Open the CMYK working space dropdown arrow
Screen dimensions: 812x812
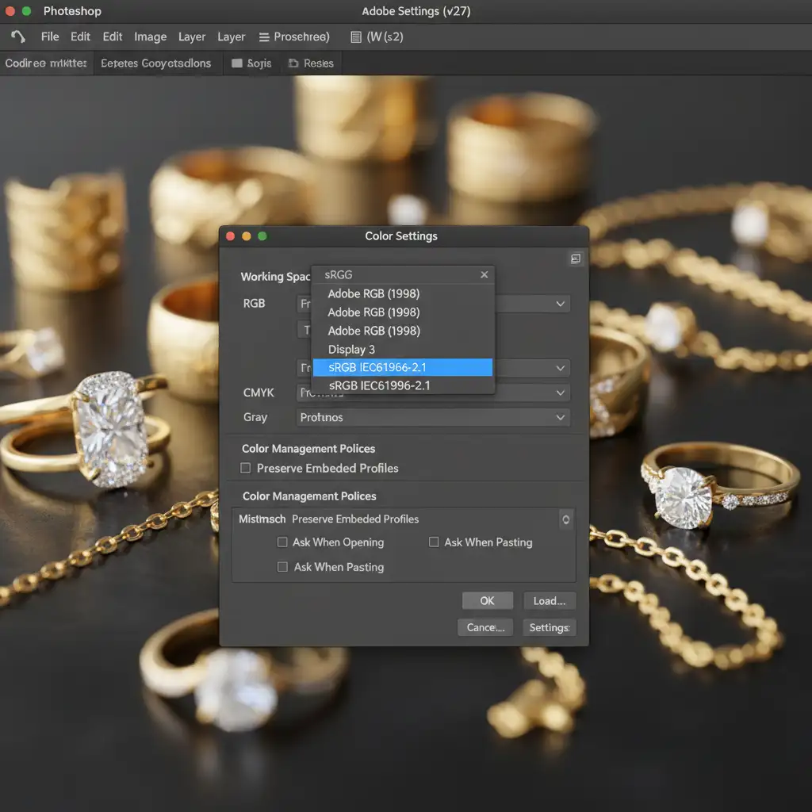click(561, 393)
